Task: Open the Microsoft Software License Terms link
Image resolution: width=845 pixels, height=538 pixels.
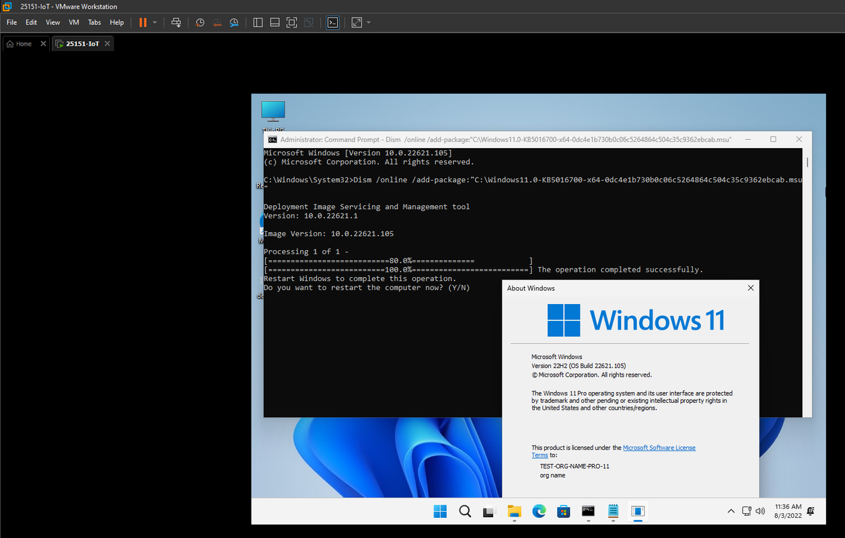Action: pyautogui.click(x=659, y=448)
